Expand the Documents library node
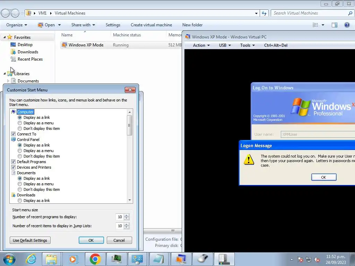The height and width of the screenshot is (266, 355). click(8, 81)
